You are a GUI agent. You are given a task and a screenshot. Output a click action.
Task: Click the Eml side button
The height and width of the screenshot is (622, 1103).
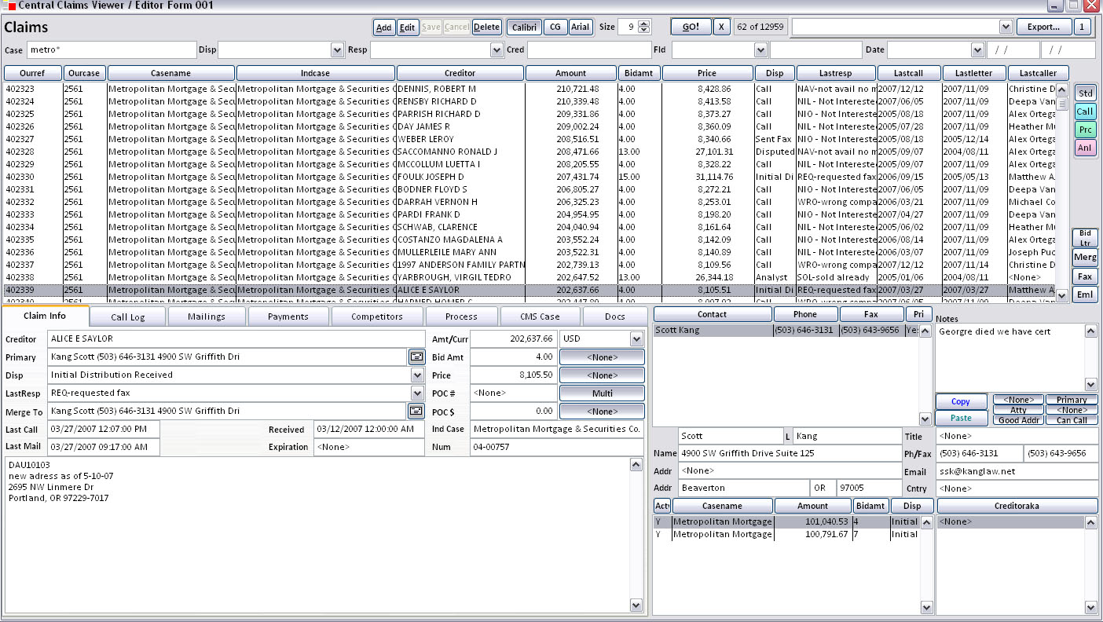[x=1085, y=295]
